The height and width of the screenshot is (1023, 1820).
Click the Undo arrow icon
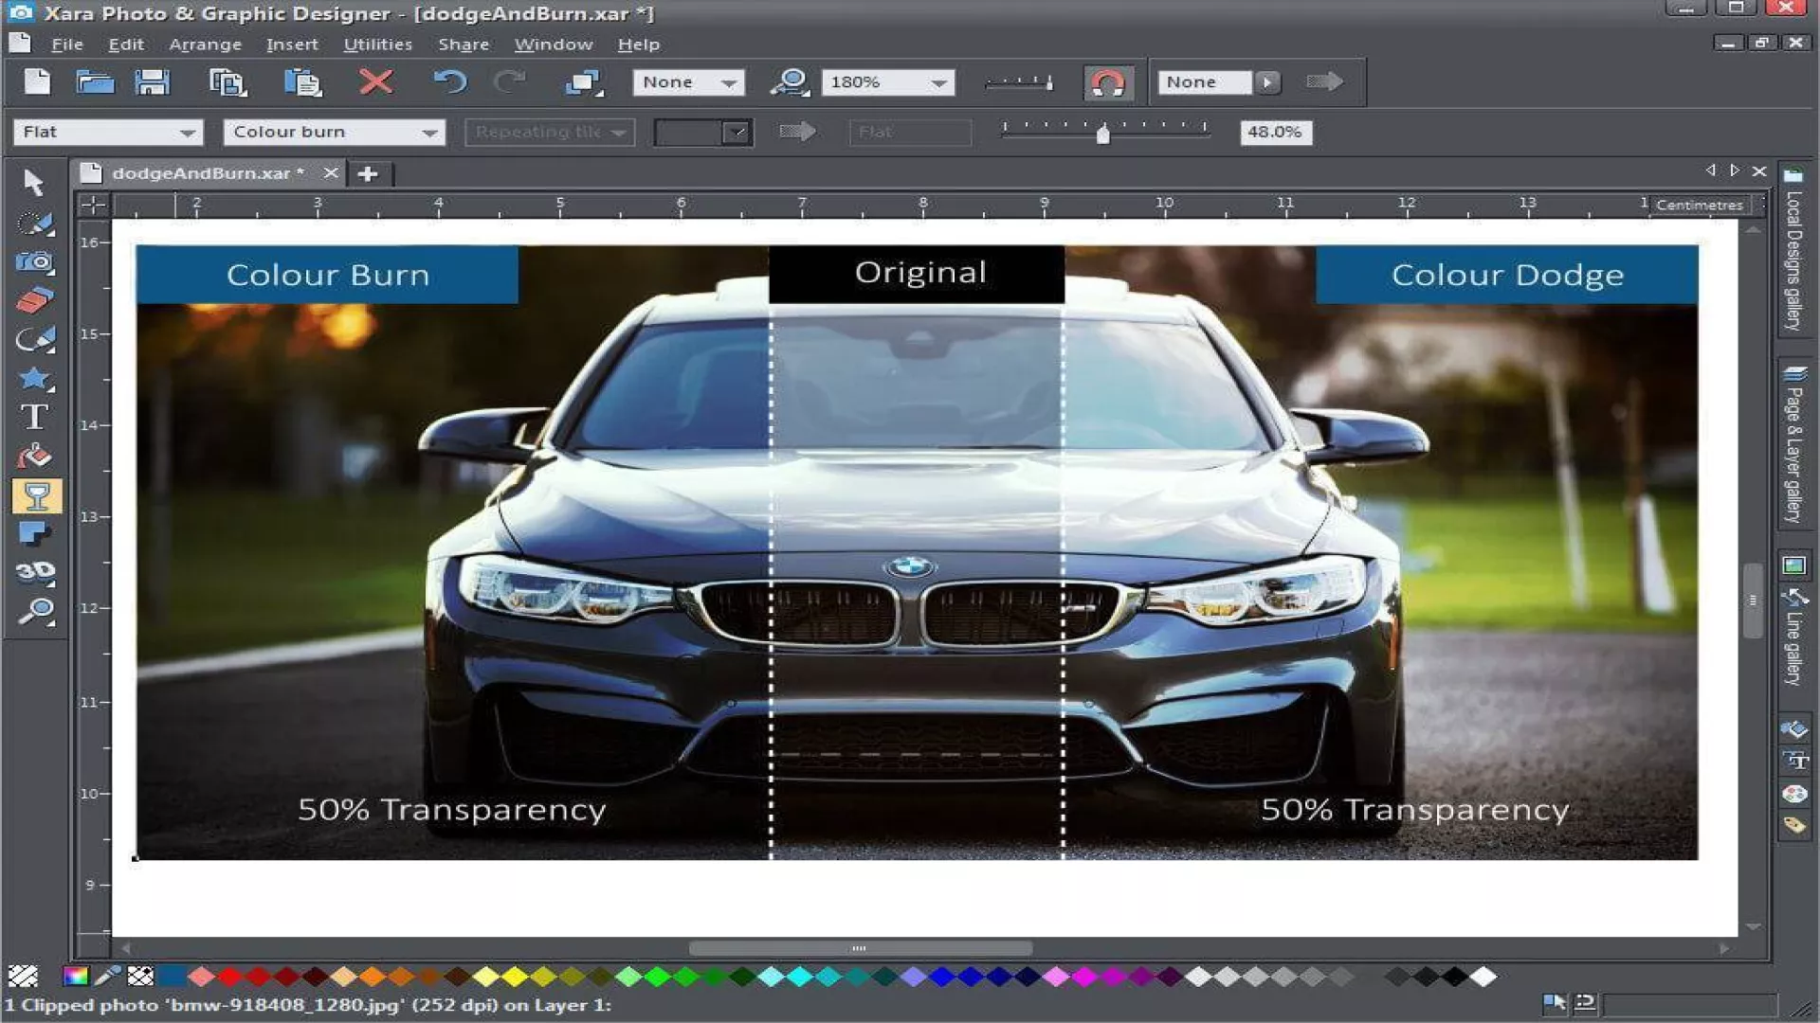click(450, 82)
